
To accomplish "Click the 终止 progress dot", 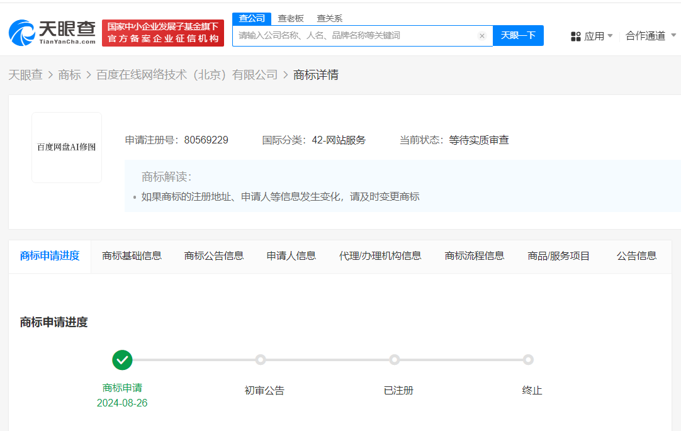I will coord(529,360).
